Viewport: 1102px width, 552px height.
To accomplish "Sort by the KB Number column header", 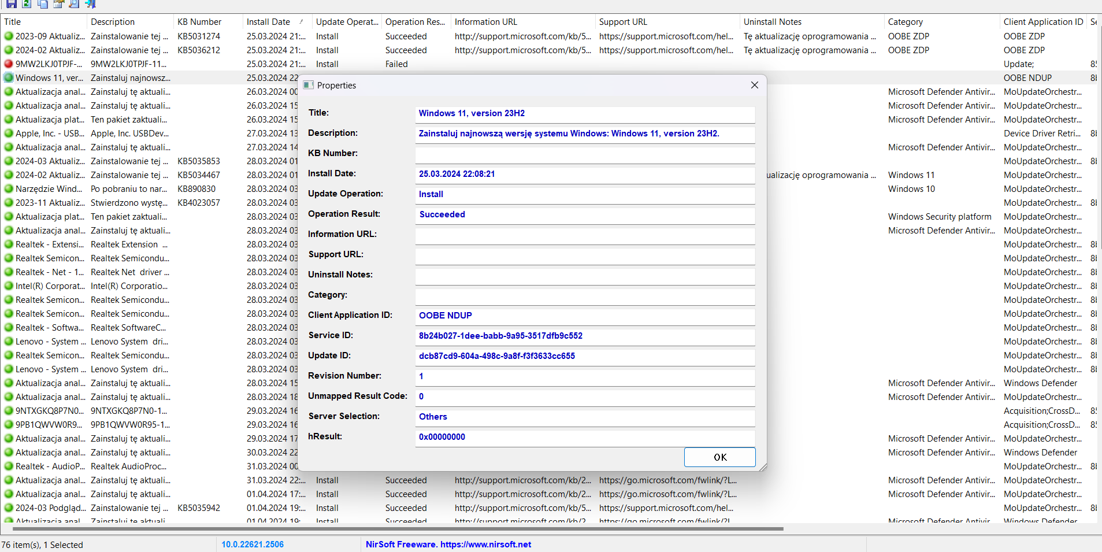I will click(x=208, y=22).
